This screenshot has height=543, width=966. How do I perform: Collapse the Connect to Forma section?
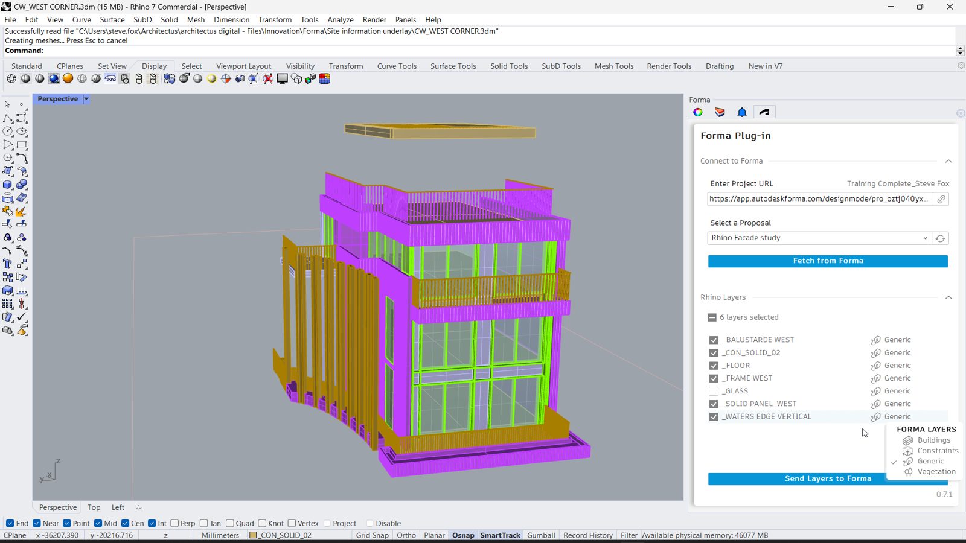coord(948,161)
